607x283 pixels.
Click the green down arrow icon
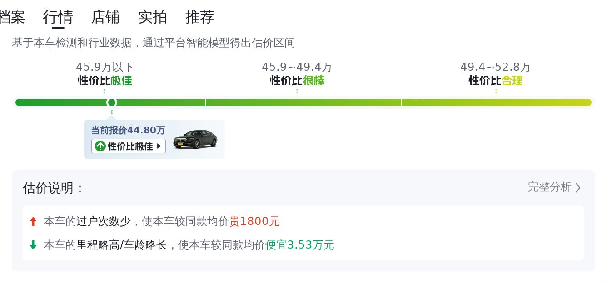coord(33,245)
